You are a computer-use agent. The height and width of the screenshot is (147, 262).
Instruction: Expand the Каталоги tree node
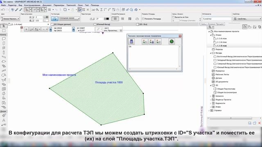pos(210,96)
